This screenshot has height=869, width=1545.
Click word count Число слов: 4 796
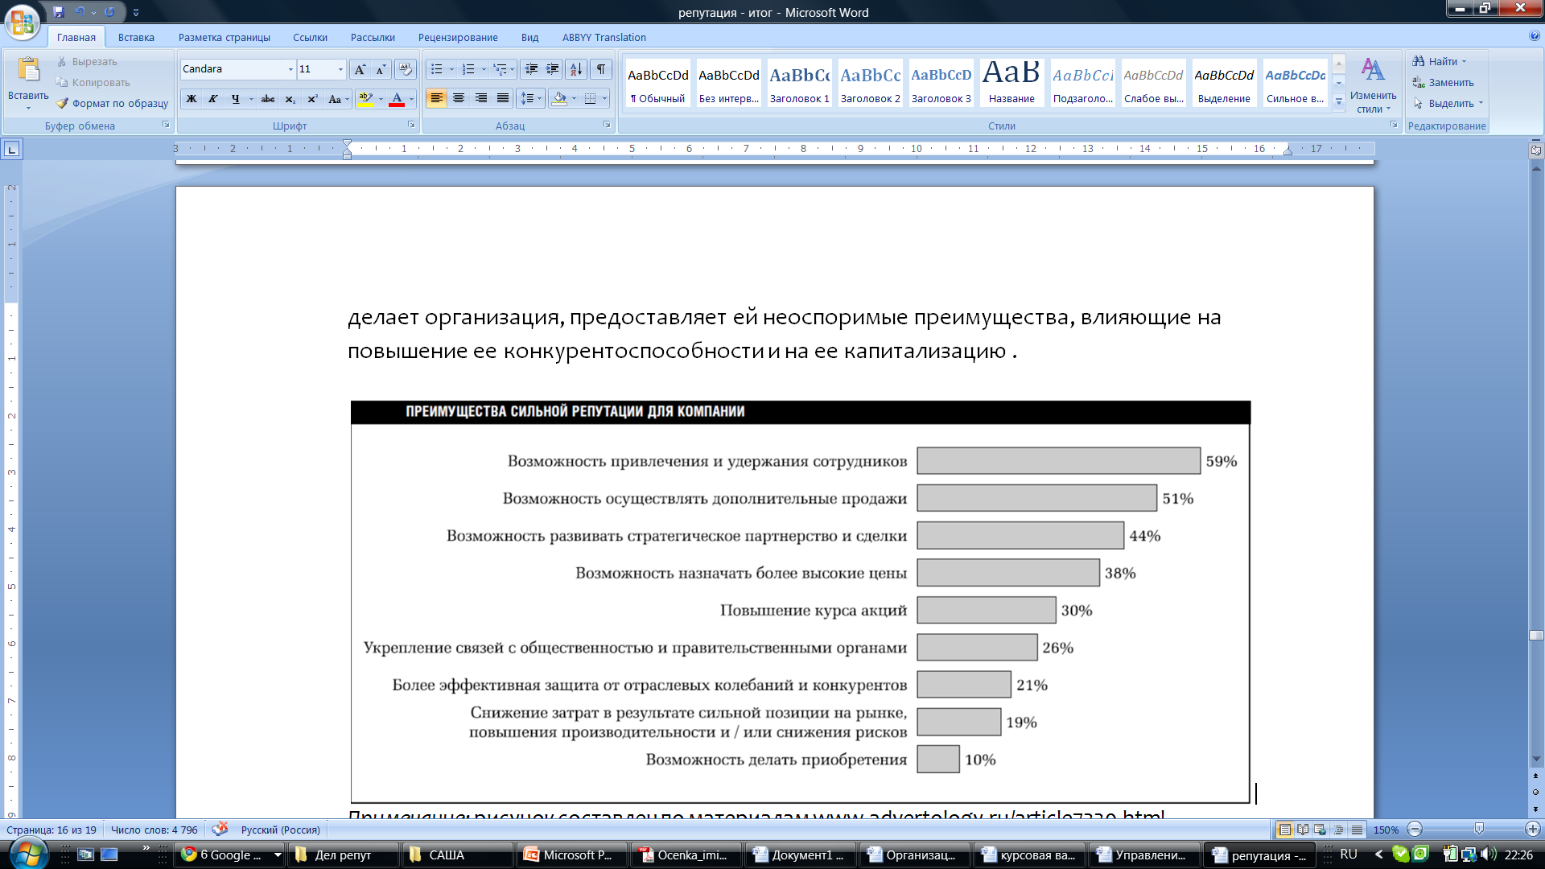(x=154, y=830)
